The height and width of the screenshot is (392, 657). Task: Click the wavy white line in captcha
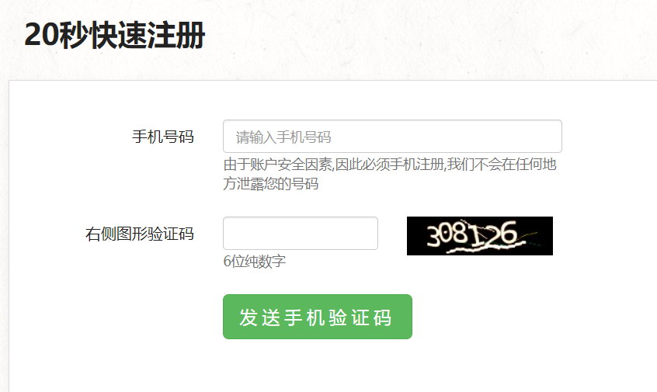click(x=486, y=248)
